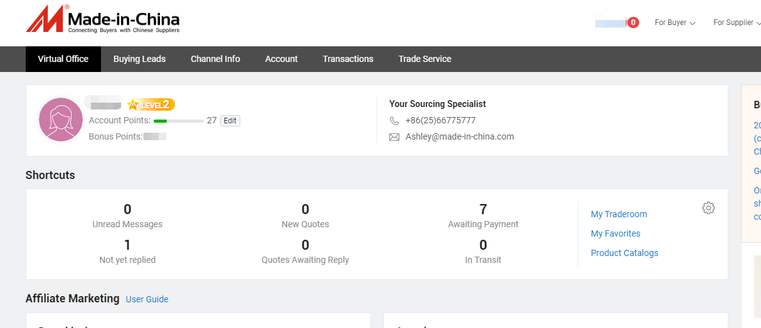Image resolution: width=761 pixels, height=328 pixels.
Task: Click the Made-in-China logo
Action: click(x=102, y=19)
